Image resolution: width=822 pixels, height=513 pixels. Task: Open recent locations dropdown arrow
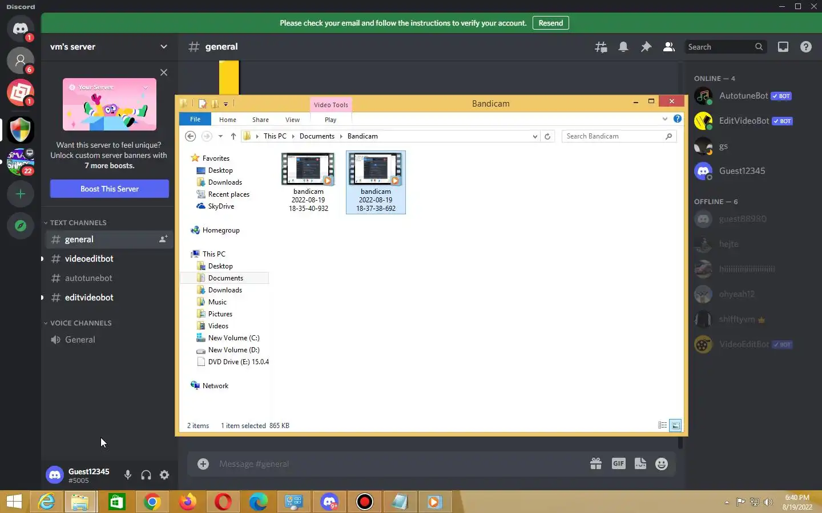[x=220, y=136]
